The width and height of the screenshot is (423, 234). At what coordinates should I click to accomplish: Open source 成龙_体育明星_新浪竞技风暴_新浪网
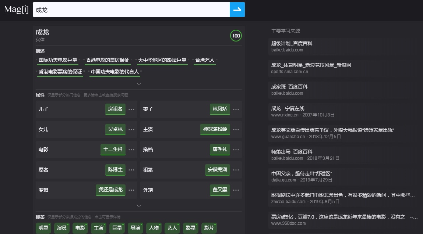311,65
